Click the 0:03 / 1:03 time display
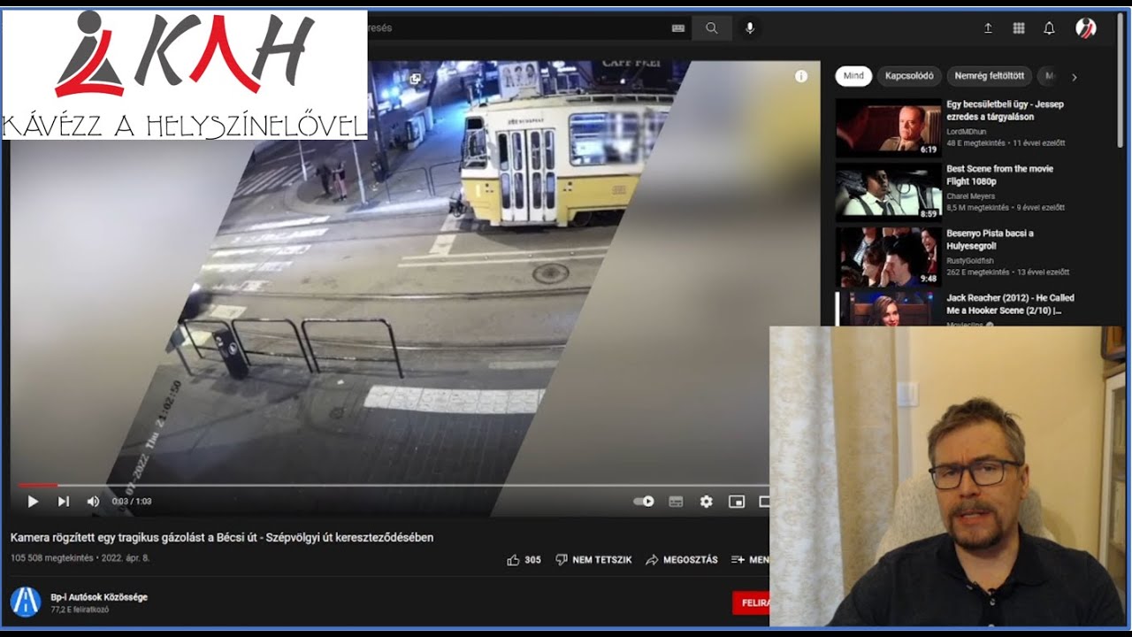Screen dimensions: 1132x637 [x=131, y=502]
